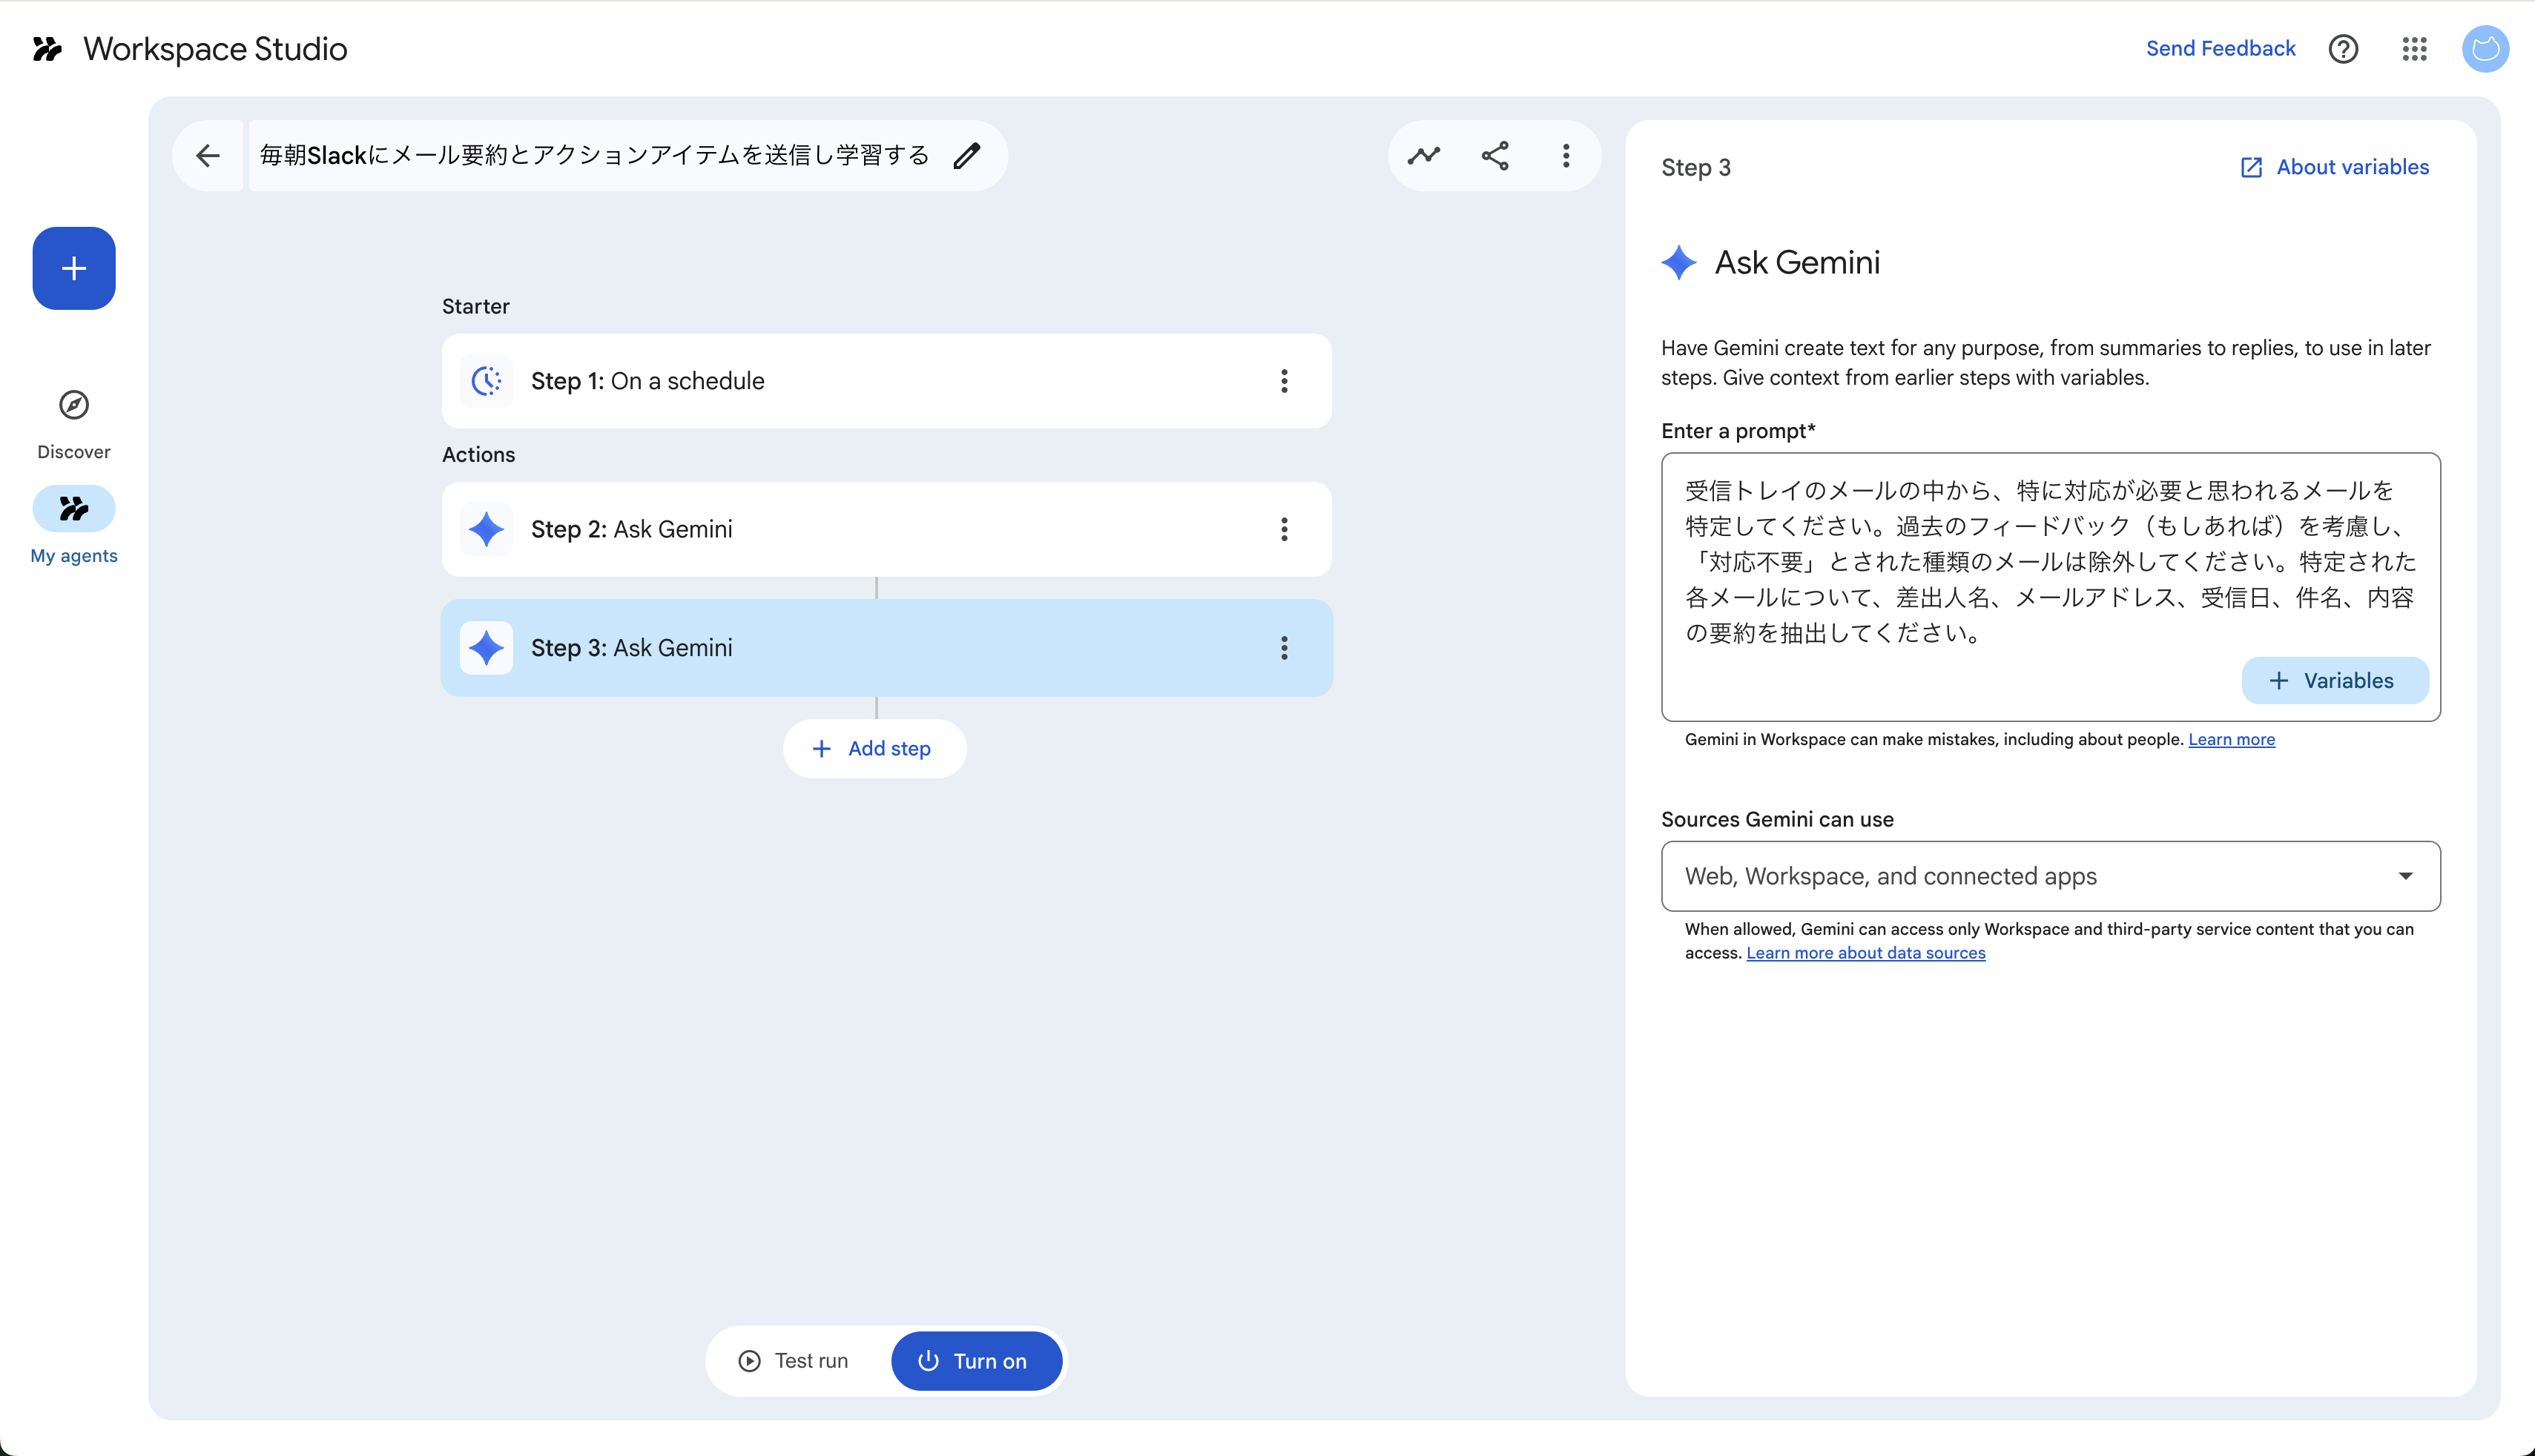The width and height of the screenshot is (2535, 1456).
Task: Open the help question mark icon
Action: pos(2343,49)
